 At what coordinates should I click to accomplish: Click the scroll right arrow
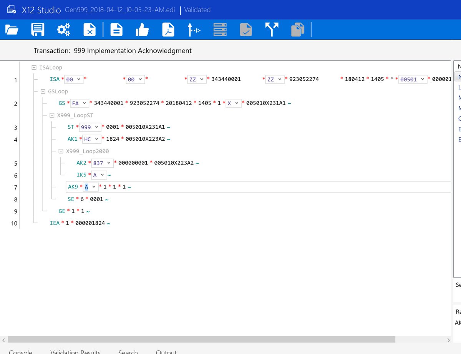coord(448,340)
